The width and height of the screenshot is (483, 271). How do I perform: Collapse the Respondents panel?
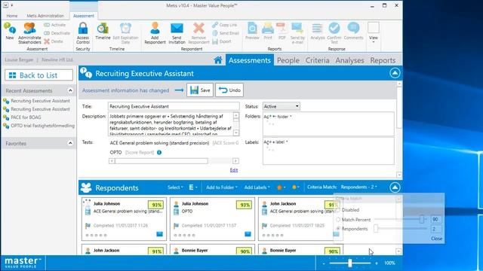tap(395, 187)
